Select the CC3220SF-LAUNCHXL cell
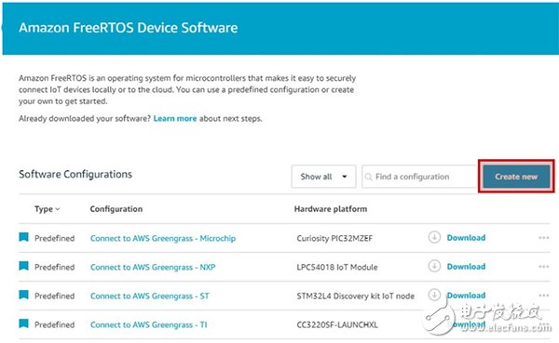The image size is (559, 343). click(337, 324)
